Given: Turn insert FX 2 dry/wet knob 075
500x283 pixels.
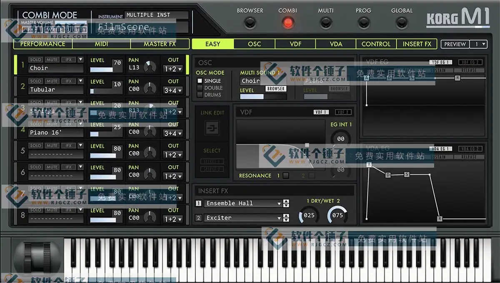Looking at the screenshot, I should [337, 215].
